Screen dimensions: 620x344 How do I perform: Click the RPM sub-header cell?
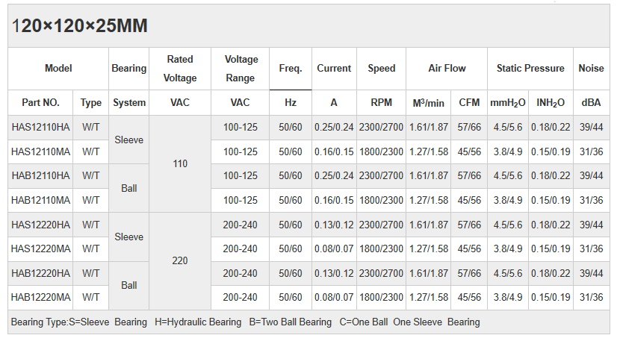pyautogui.click(x=381, y=103)
